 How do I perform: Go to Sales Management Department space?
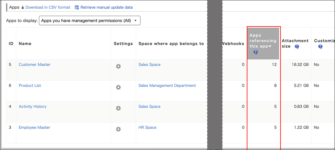[x=167, y=85]
